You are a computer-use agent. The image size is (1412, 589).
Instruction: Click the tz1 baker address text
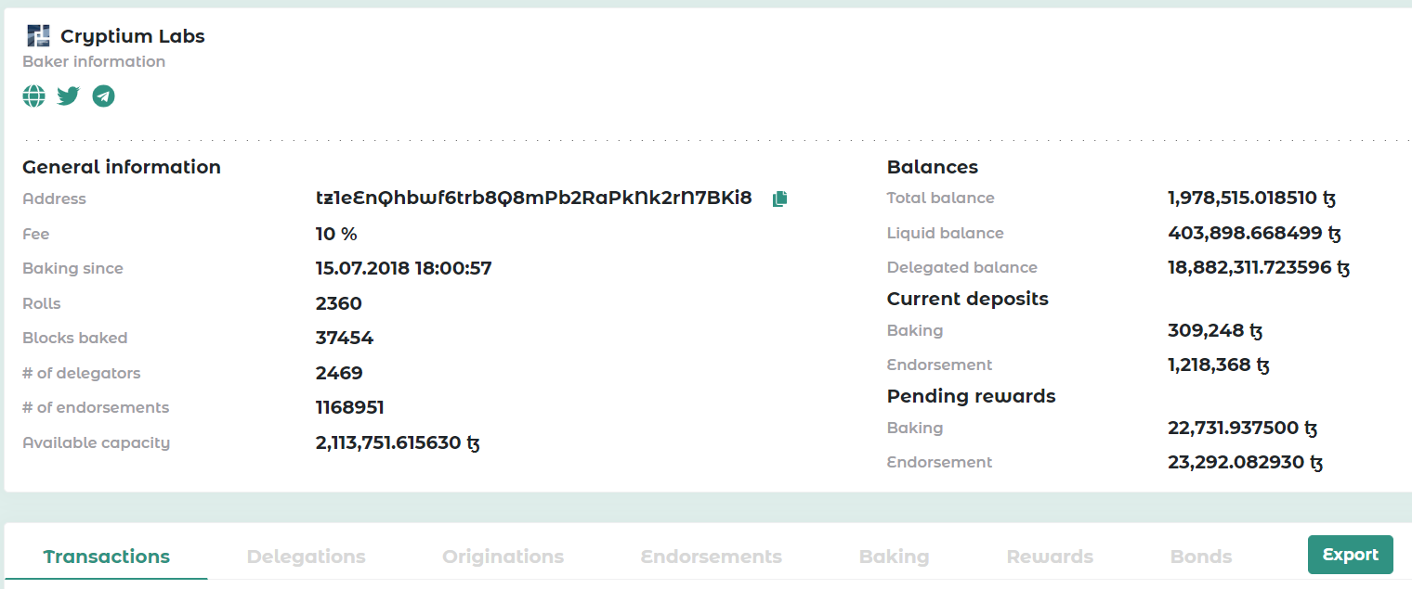pyautogui.click(x=533, y=198)
